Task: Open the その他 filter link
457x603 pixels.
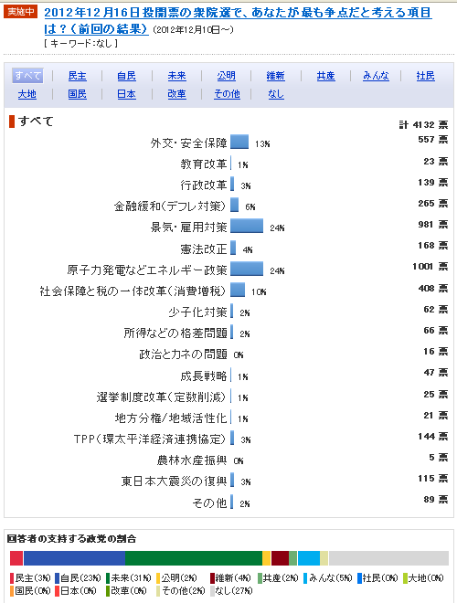Action: coord(227,94)
